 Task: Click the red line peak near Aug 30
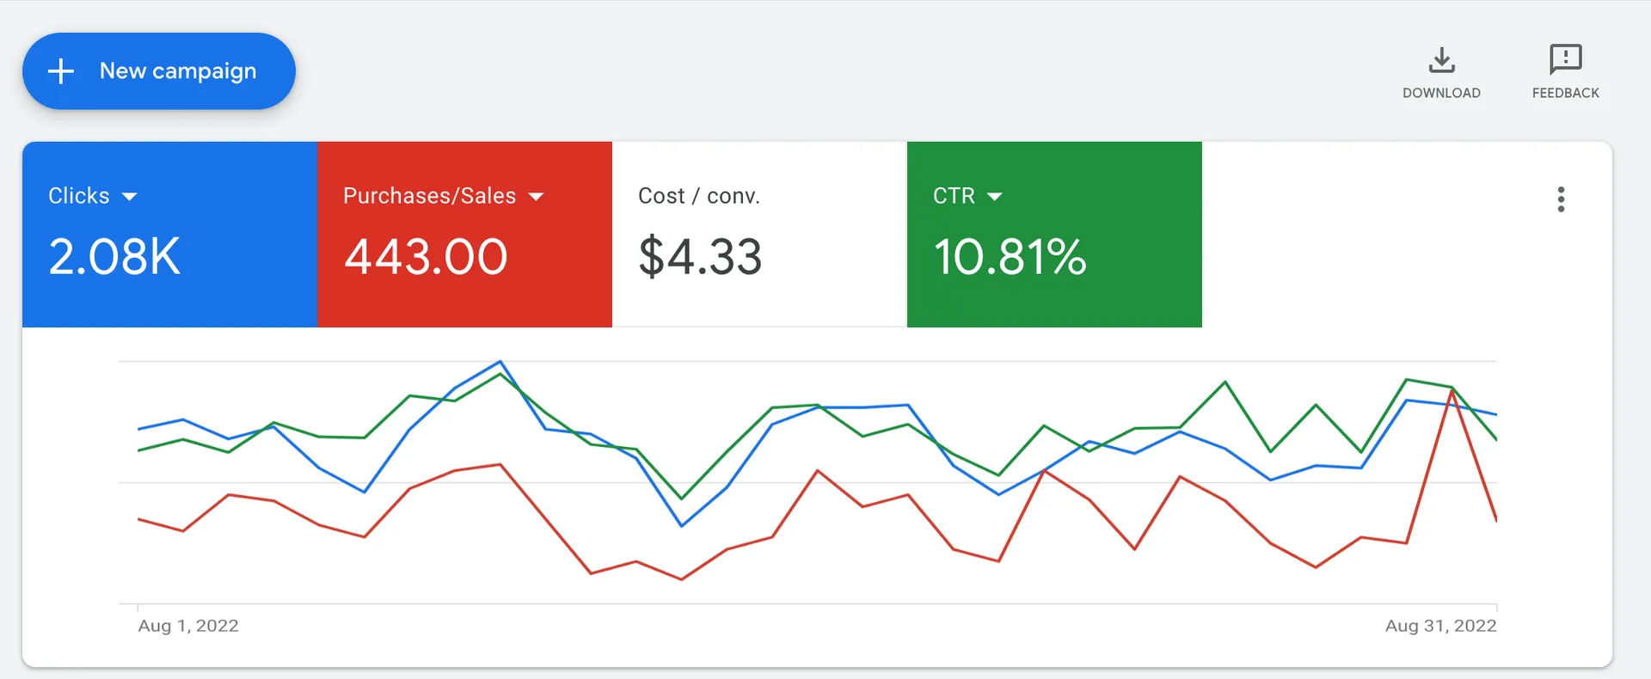pyautogui.click(x=1452, y=391)
